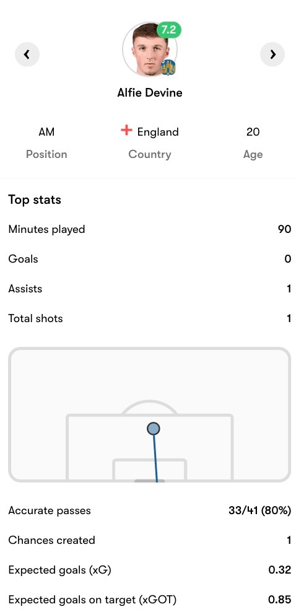This screenshot has width=296, height=612.
Task: Open Alfie Devine's player photo
Action: [150, 49]
